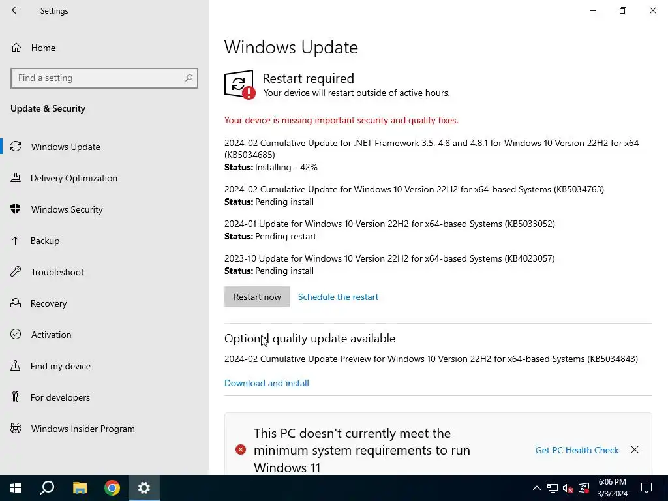668x501 pixels.
Task: Click the KB5034763 cumulative update entry
Action: pyautogui.click(x=414, y=189)
